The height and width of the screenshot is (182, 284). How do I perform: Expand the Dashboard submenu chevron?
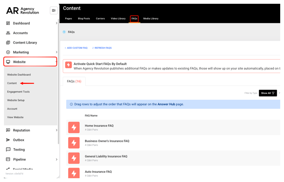[x=56, y=23]
